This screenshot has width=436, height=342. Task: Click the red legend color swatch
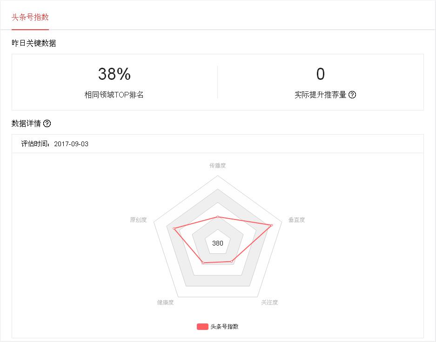pyautogui.click(x=202, y=326)
